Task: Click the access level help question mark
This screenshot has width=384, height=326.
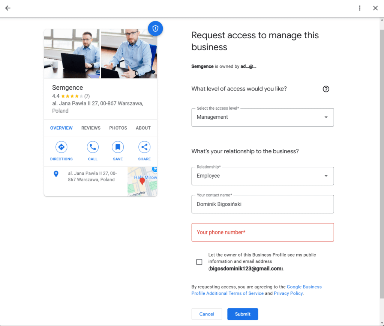Action: tap(326, 89)
